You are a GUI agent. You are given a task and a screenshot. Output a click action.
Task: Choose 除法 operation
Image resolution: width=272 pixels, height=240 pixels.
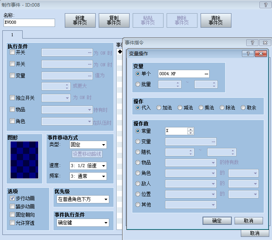222,108
